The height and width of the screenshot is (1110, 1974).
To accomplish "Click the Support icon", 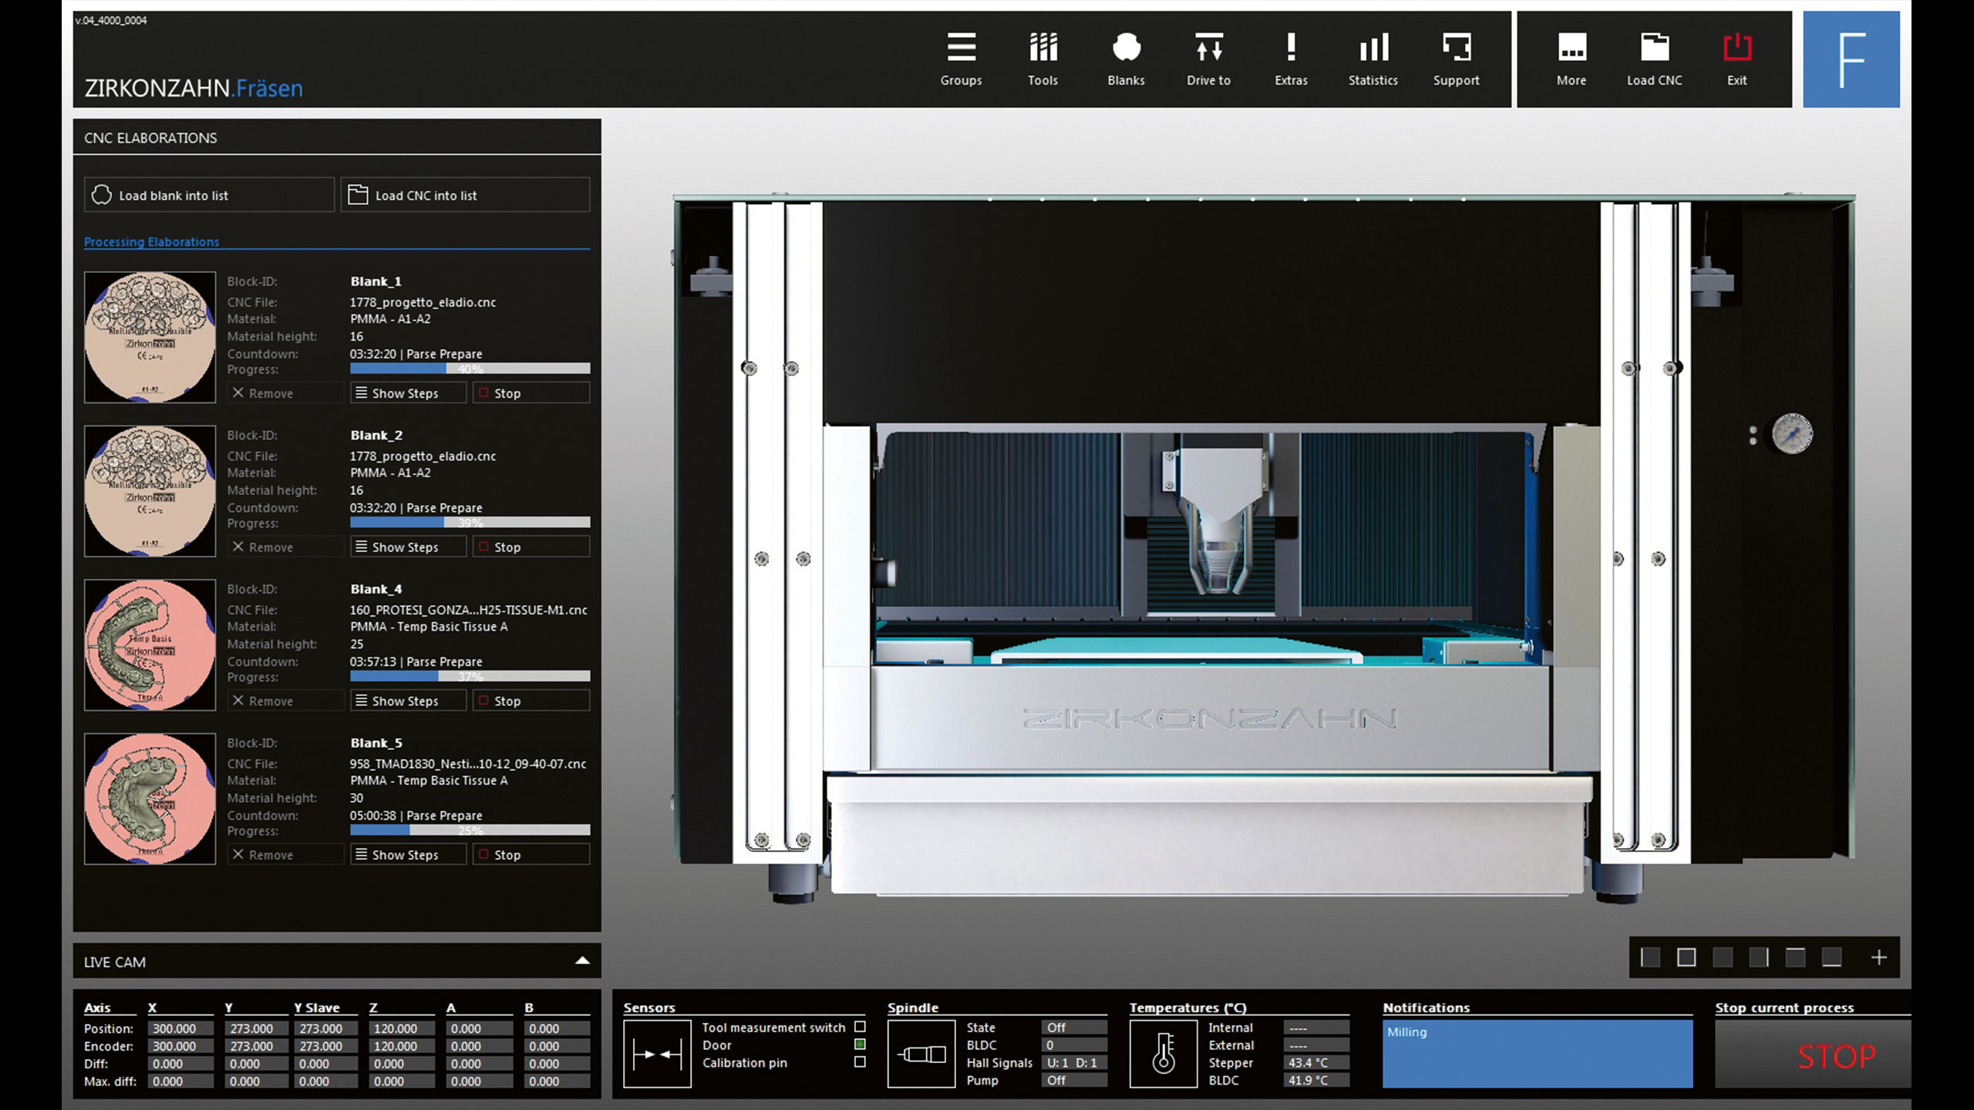I will click(1456, 48).
